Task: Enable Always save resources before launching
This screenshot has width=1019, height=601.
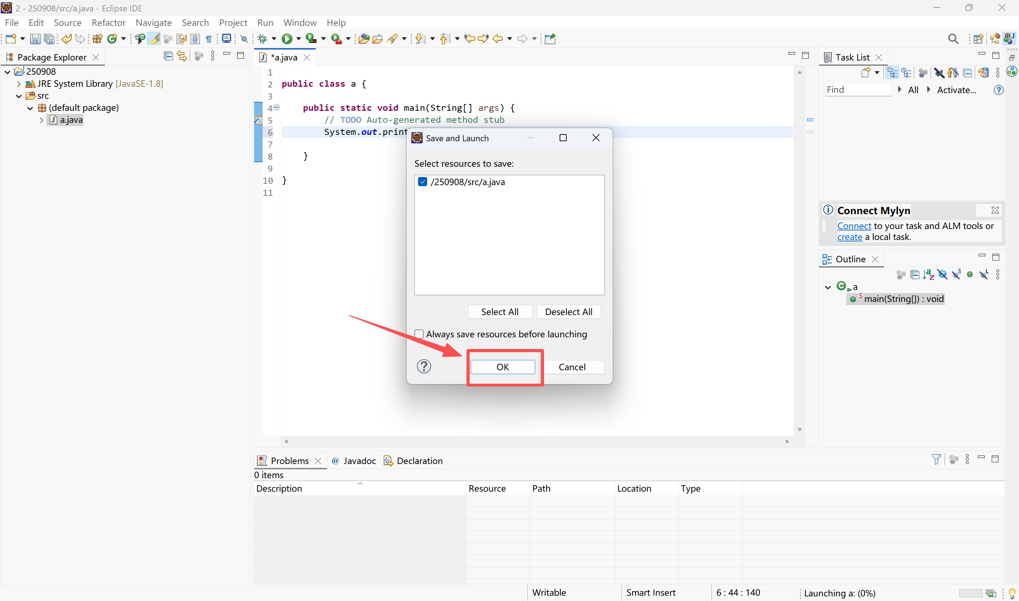Action: click(419, 334)
